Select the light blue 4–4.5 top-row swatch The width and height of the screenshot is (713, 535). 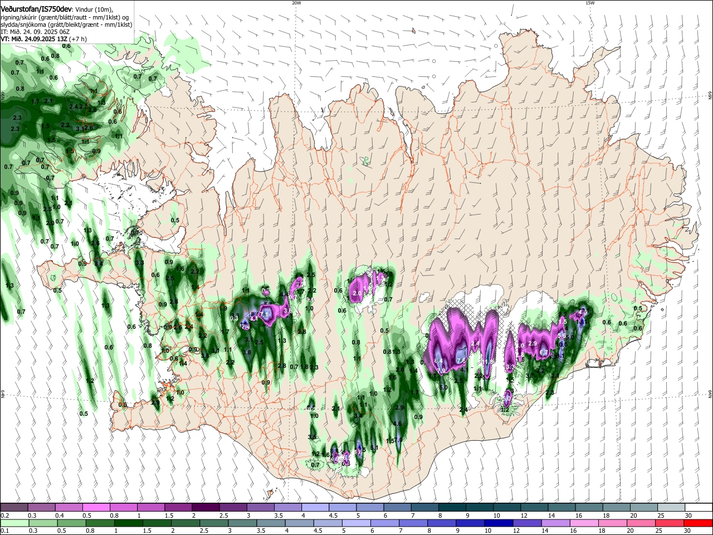(x=314, y=507)
